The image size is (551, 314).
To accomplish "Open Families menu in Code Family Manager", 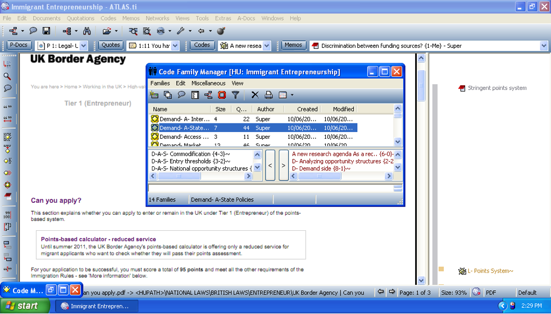I will [160, 83].
